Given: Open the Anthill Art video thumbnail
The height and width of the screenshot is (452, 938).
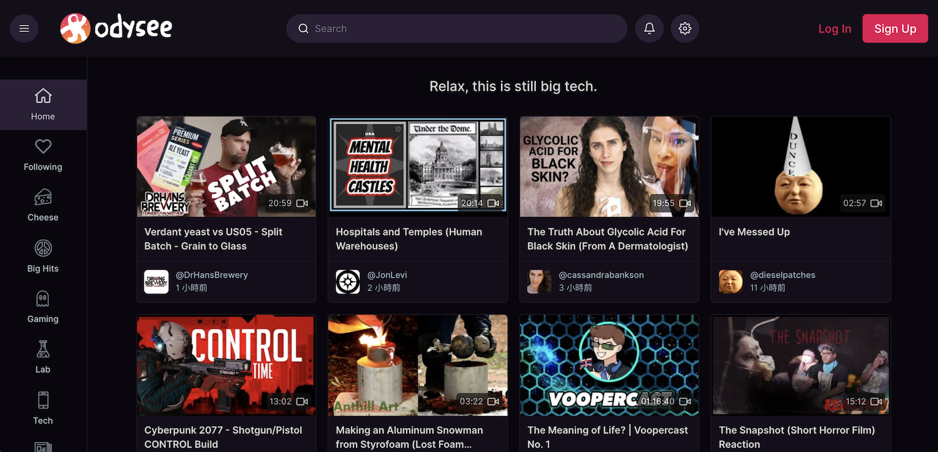Looking at the screenshot, I should [x=418, y=365].
